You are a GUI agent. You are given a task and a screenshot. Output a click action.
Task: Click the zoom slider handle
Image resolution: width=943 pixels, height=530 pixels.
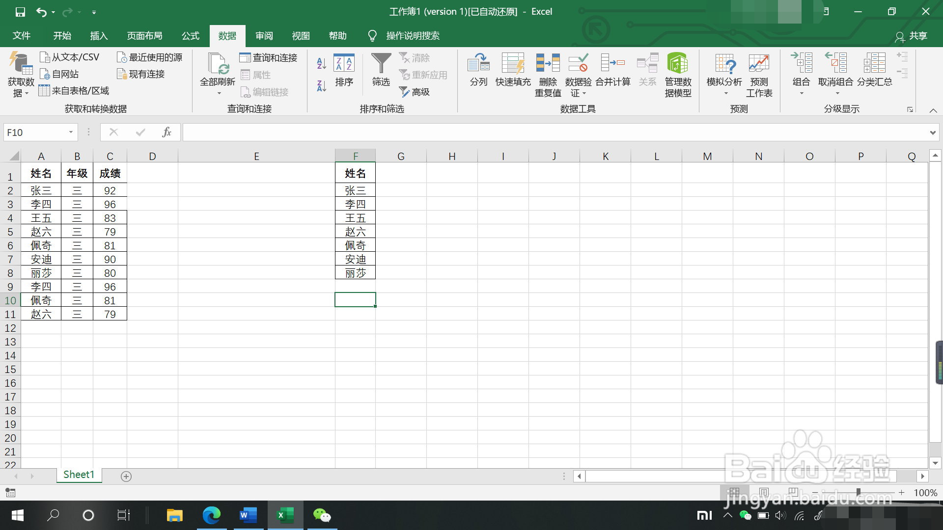858,492
